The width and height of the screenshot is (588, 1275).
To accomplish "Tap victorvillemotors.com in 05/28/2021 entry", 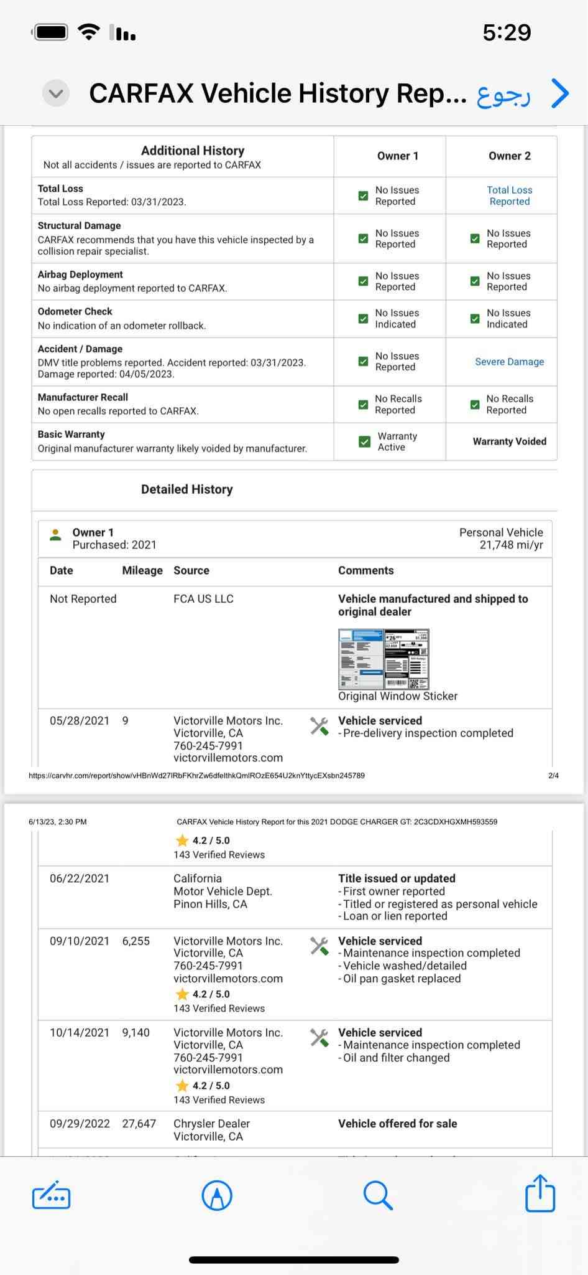I will coord(228,758).
